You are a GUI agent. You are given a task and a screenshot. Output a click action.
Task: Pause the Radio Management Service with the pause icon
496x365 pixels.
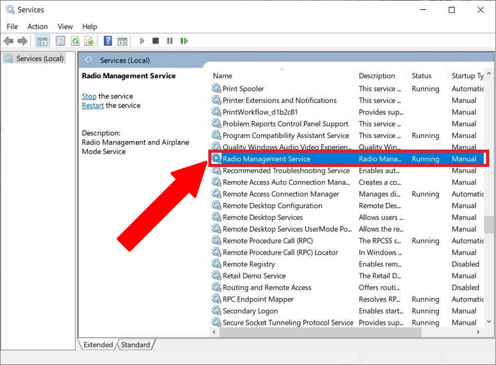point(170,41)
